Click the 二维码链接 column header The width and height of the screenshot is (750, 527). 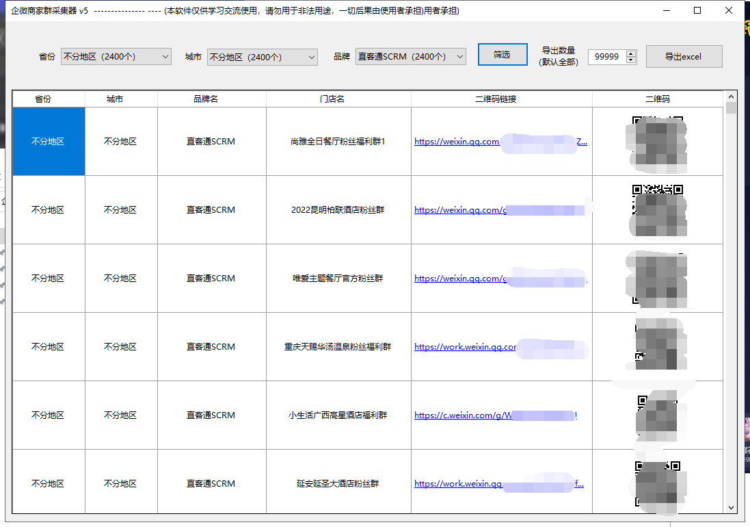click(x=501, y=99)
